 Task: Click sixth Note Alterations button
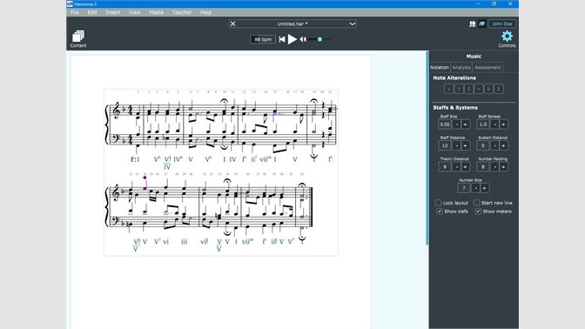pyautogui.click(x=499, y=89)
